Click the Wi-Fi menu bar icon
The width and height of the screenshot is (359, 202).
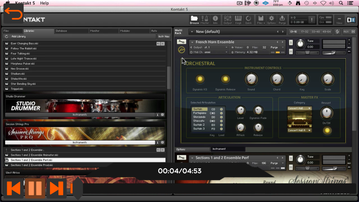[323, 3]
